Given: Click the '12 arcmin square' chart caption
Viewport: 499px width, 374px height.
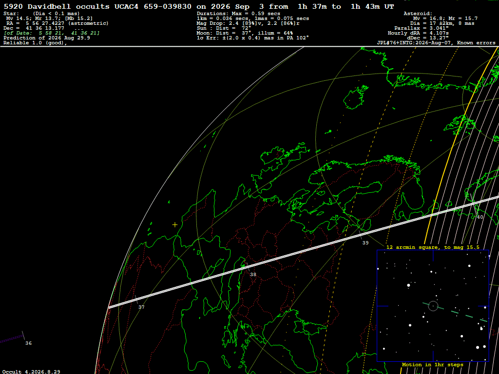Looking at the screenshot, I should tap(433, 247).
